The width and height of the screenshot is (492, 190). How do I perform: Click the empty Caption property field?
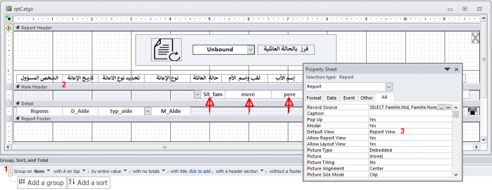[x=410, y=113]
